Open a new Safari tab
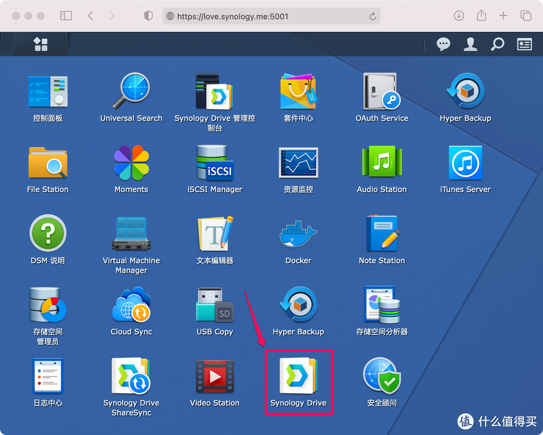This screenshot has width=543, height=435. tap(503, 16)
